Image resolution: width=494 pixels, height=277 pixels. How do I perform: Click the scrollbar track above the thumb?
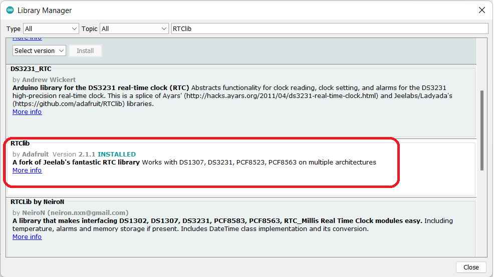[x=481, y=64]
